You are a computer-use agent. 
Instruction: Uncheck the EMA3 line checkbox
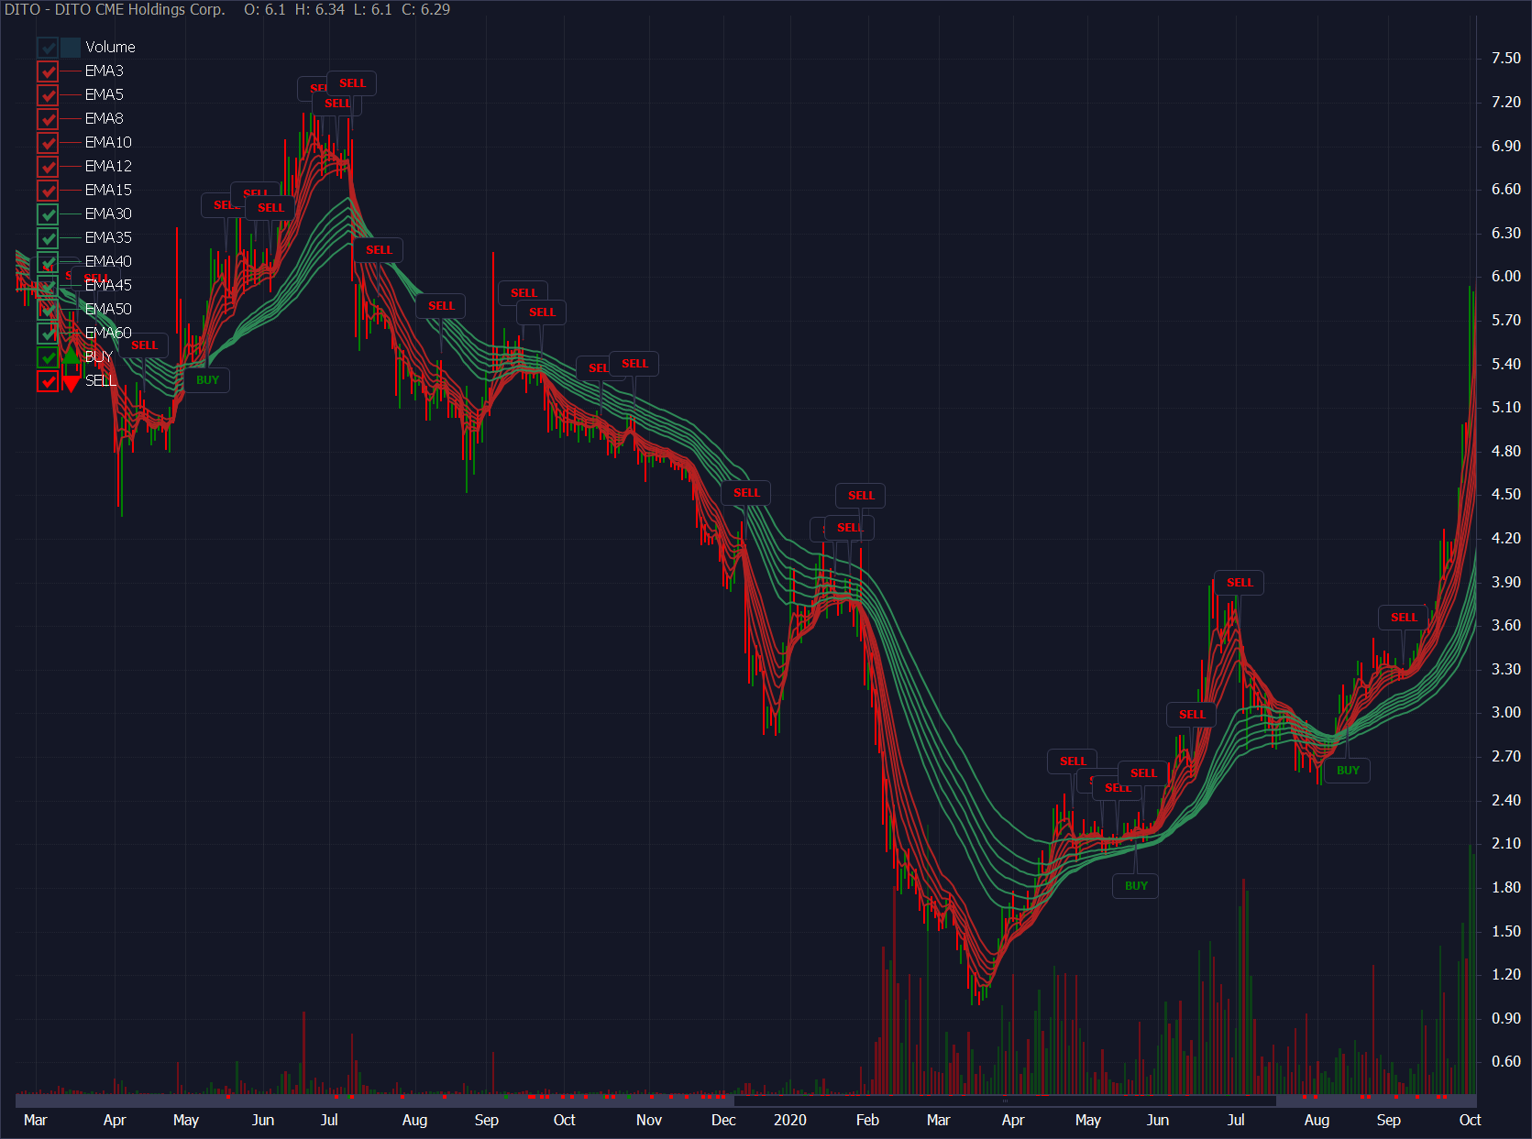pyautogui.click(x=48, y=71)
